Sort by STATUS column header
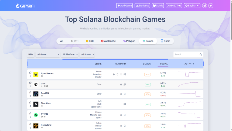Screen dimensions: 232x131 click(x=147, y=64)
